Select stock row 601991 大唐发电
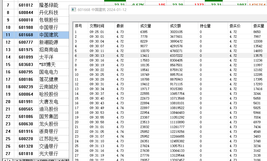This screenshot has width=267, height=161. (36, 102)
